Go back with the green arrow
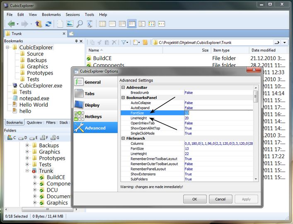 11,24
